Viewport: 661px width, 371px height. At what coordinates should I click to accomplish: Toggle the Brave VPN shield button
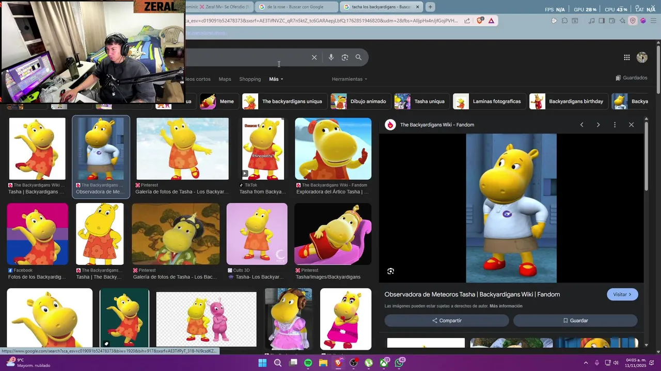point(633,21)
